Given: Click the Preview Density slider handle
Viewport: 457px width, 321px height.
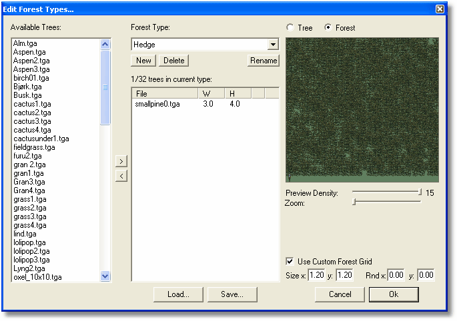Looking at the screenshot, I should 420,192.
